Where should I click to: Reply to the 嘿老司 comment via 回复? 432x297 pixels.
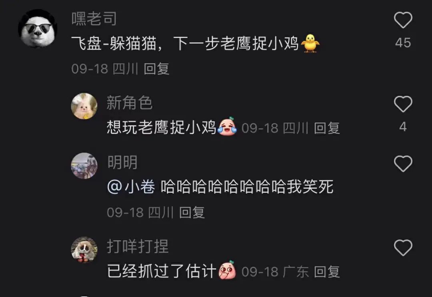[156, 69]
